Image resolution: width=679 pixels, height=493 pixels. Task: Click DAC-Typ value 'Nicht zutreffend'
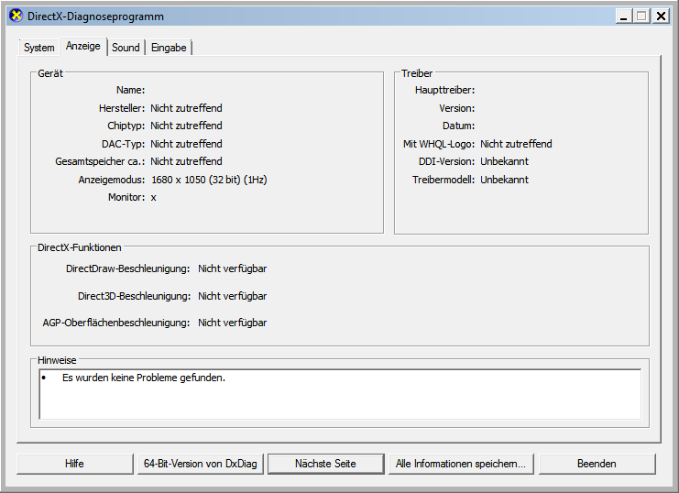(x=186, y=144)
